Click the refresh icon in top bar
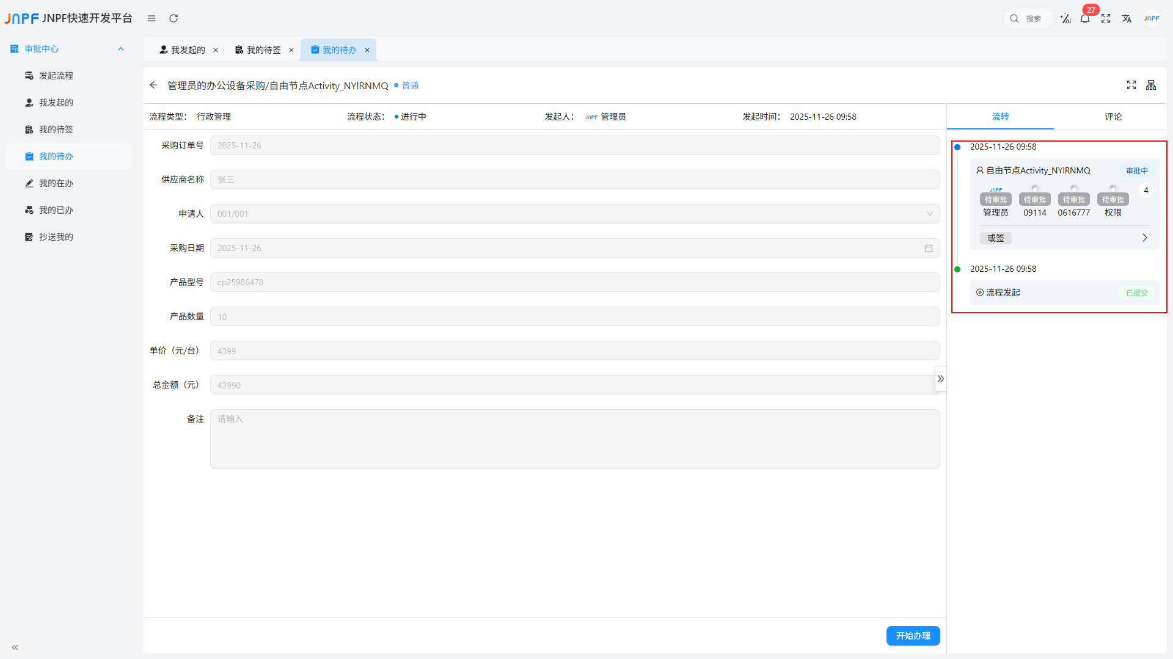The image size is (1173, 659). click(174, 18)
